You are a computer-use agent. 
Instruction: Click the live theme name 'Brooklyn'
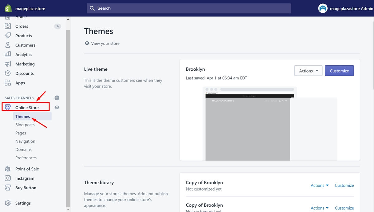[x=195, y=69]
